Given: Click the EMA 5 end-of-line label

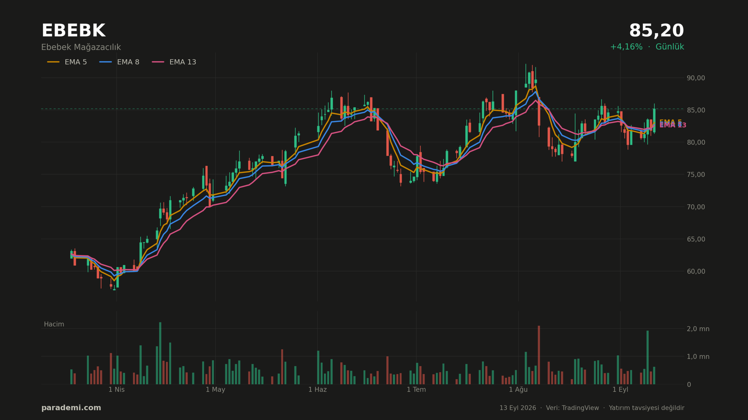Looking at the screenshot, I should [670, 122].
